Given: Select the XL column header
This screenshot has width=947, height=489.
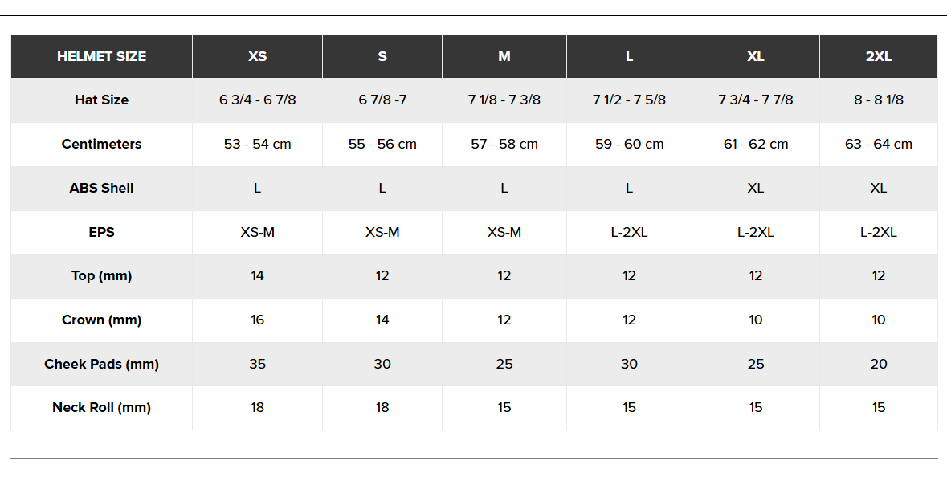Looking at the screenshot, I should [x=755, y=56].
